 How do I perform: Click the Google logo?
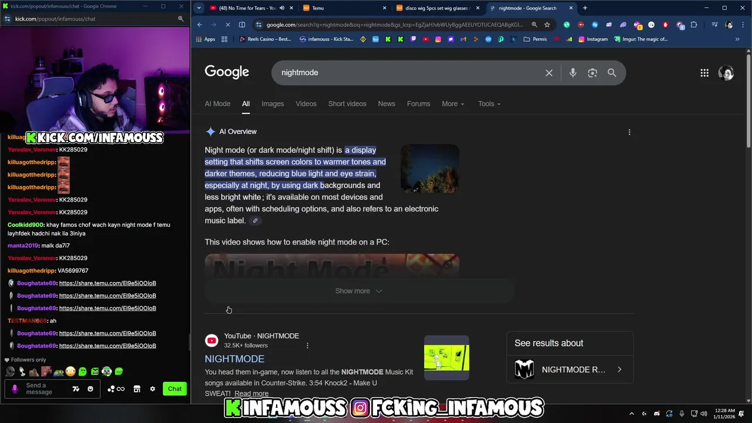click(x=227, y=72)
